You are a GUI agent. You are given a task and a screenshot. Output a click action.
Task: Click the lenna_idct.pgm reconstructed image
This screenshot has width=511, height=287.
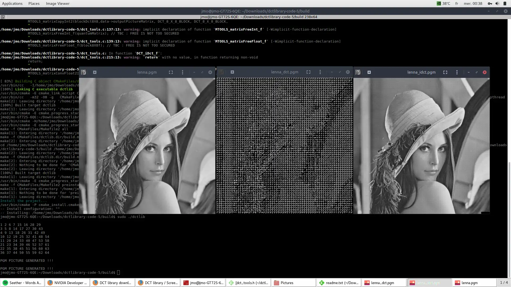[422, 146]
